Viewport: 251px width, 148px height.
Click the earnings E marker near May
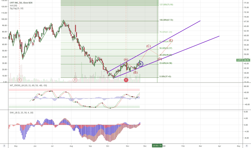(x=19, y=80)
